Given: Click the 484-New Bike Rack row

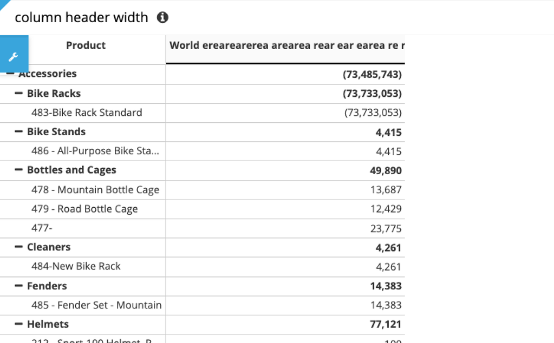Looking at the screenshot, I should coord(81,266).
